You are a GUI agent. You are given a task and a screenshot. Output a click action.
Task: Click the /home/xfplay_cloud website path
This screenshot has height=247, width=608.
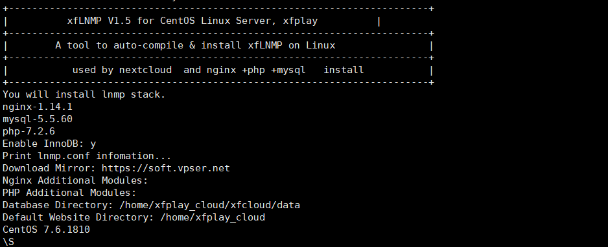(213, 218)
